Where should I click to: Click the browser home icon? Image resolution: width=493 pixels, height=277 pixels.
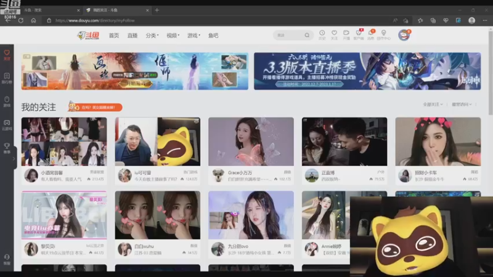[33, 20]
